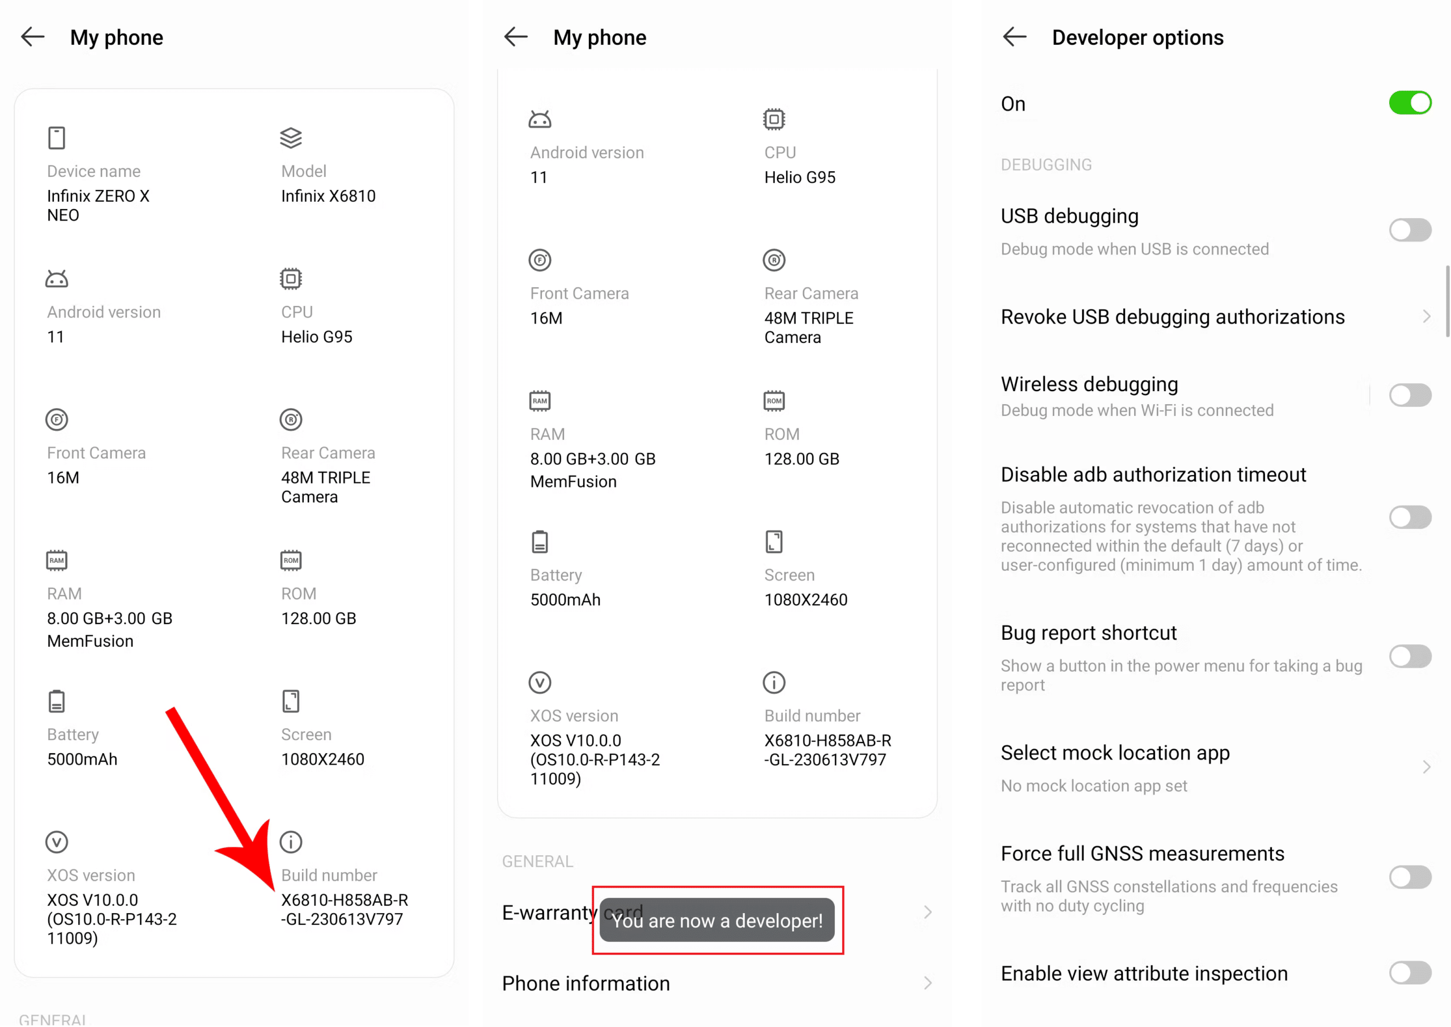Click Battery icon in the leftmost panel

[x=56, y=701]
